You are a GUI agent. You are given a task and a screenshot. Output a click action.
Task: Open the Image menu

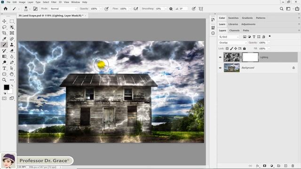(22, 2)
